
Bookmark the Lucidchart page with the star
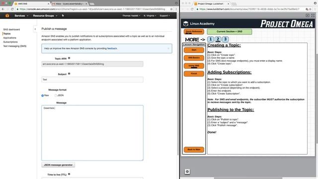coord(310,9)
